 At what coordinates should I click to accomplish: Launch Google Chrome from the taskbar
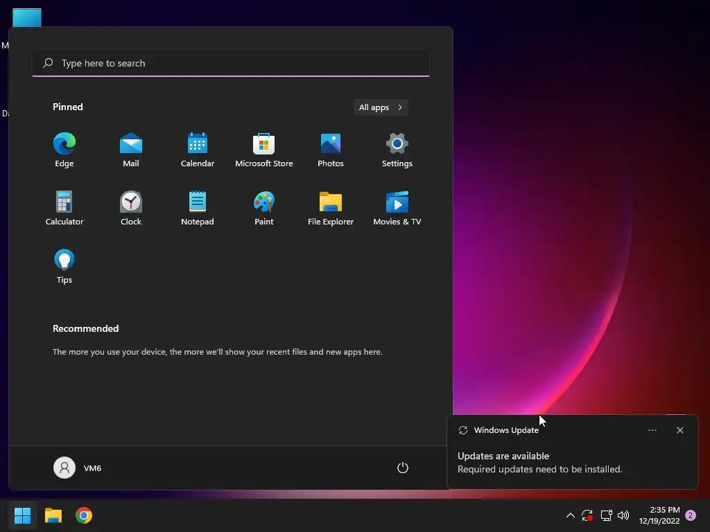(x=84, y=515)
